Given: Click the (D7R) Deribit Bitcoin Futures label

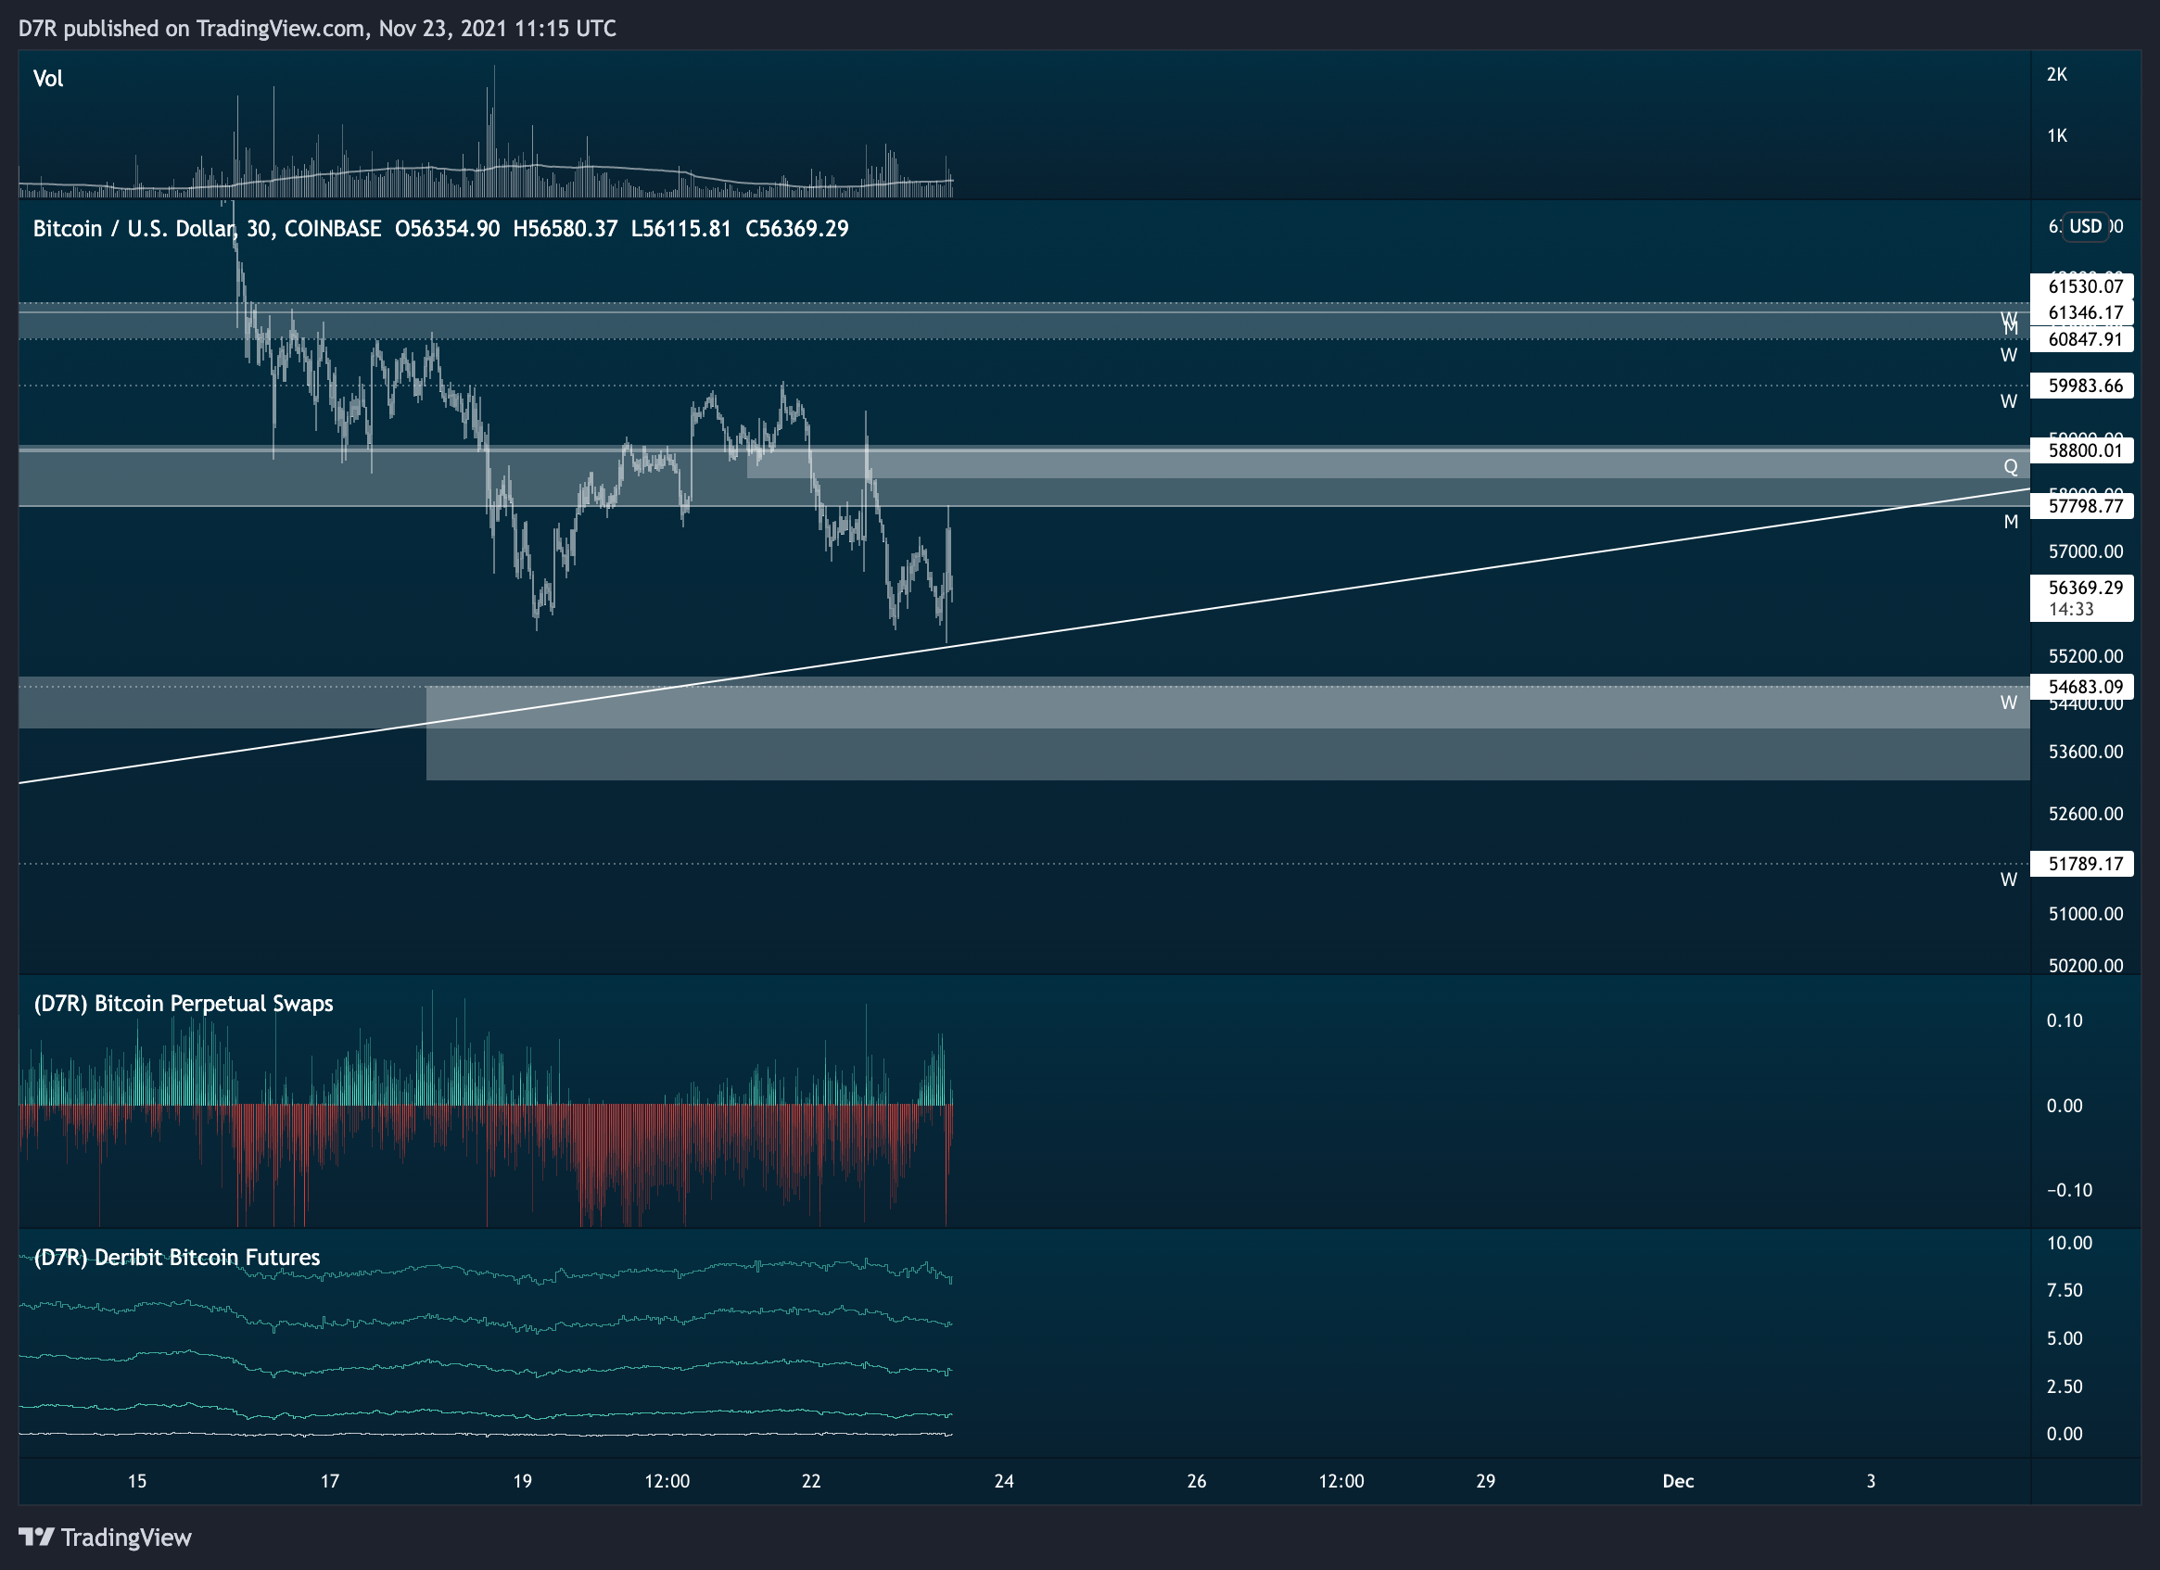Looking at the screenshot, I should [176, 1257].
